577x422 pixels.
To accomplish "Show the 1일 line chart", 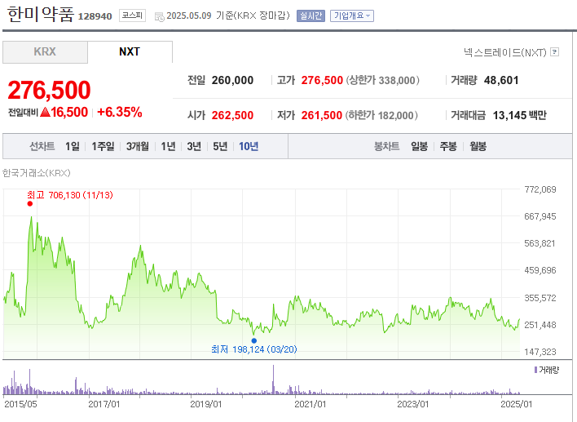I will (72, 146).
